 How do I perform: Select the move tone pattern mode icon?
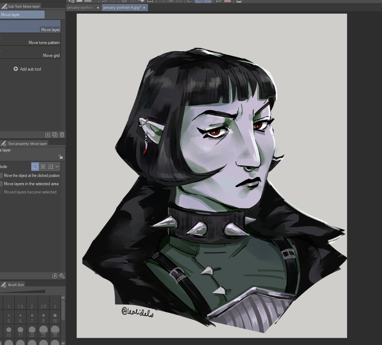pos(43,167)
